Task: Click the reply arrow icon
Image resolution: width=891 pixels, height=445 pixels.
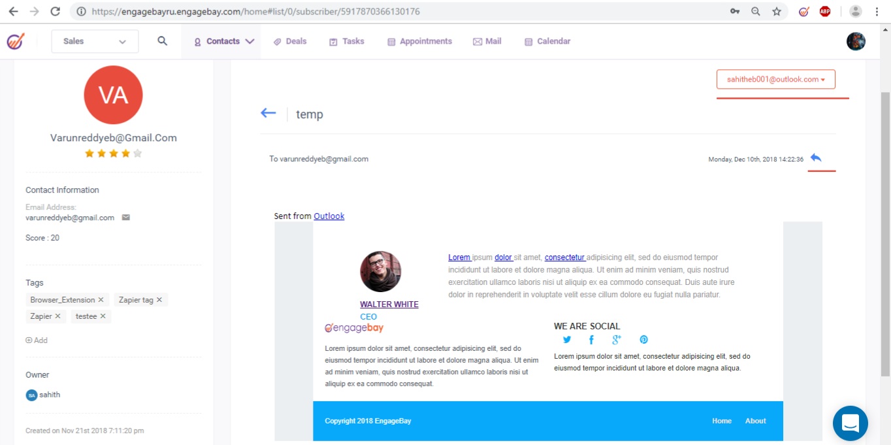Action: pyautogui.click(x=816, y=158)
